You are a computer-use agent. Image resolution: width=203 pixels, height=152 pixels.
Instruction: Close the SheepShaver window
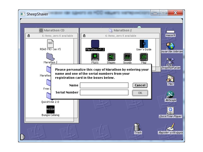point(175,13)
